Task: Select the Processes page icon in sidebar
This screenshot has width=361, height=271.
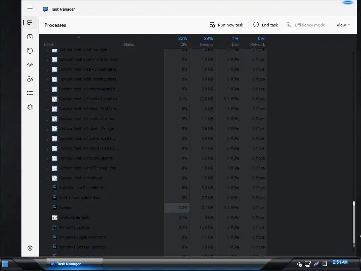Action: point(30,23)
